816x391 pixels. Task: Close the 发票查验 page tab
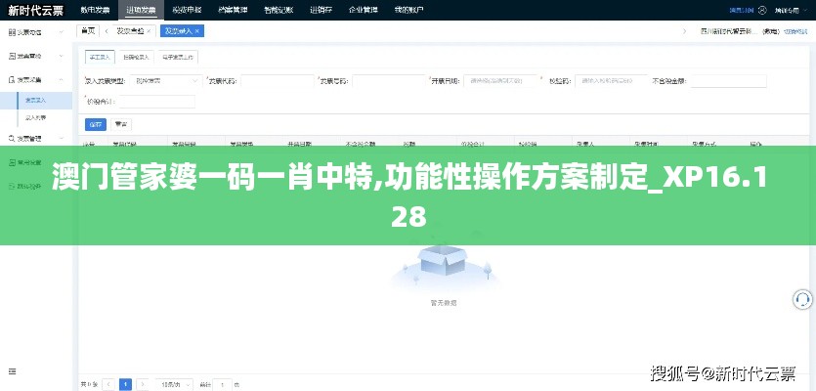click(x=149, y=31)
